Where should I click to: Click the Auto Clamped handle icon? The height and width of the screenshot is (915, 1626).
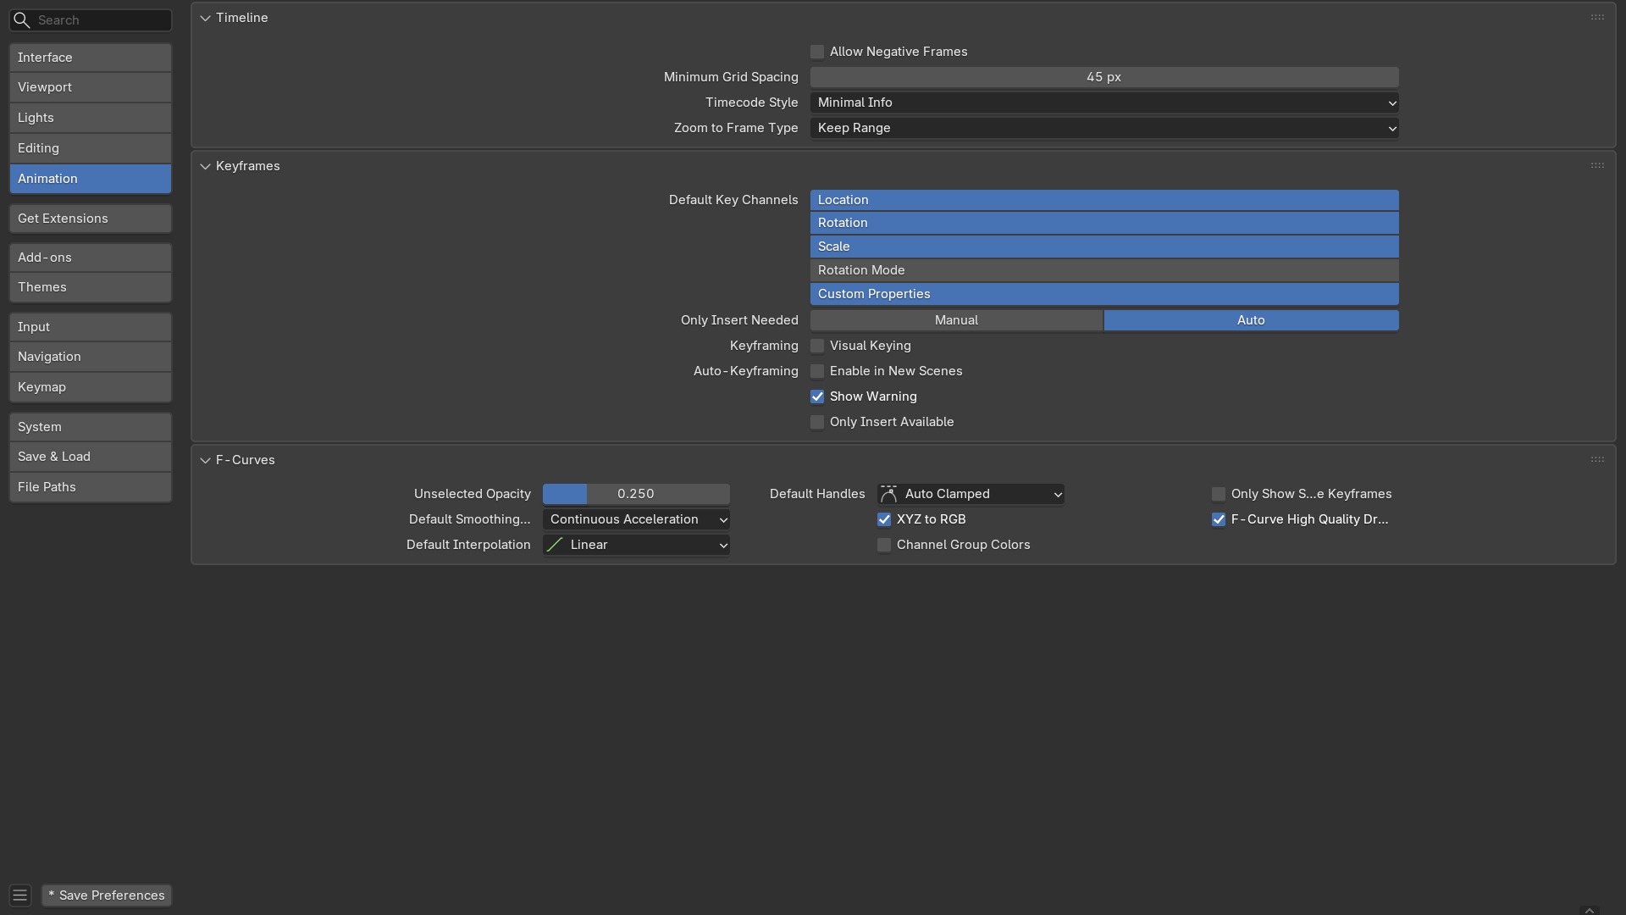[x=888, y=494]
